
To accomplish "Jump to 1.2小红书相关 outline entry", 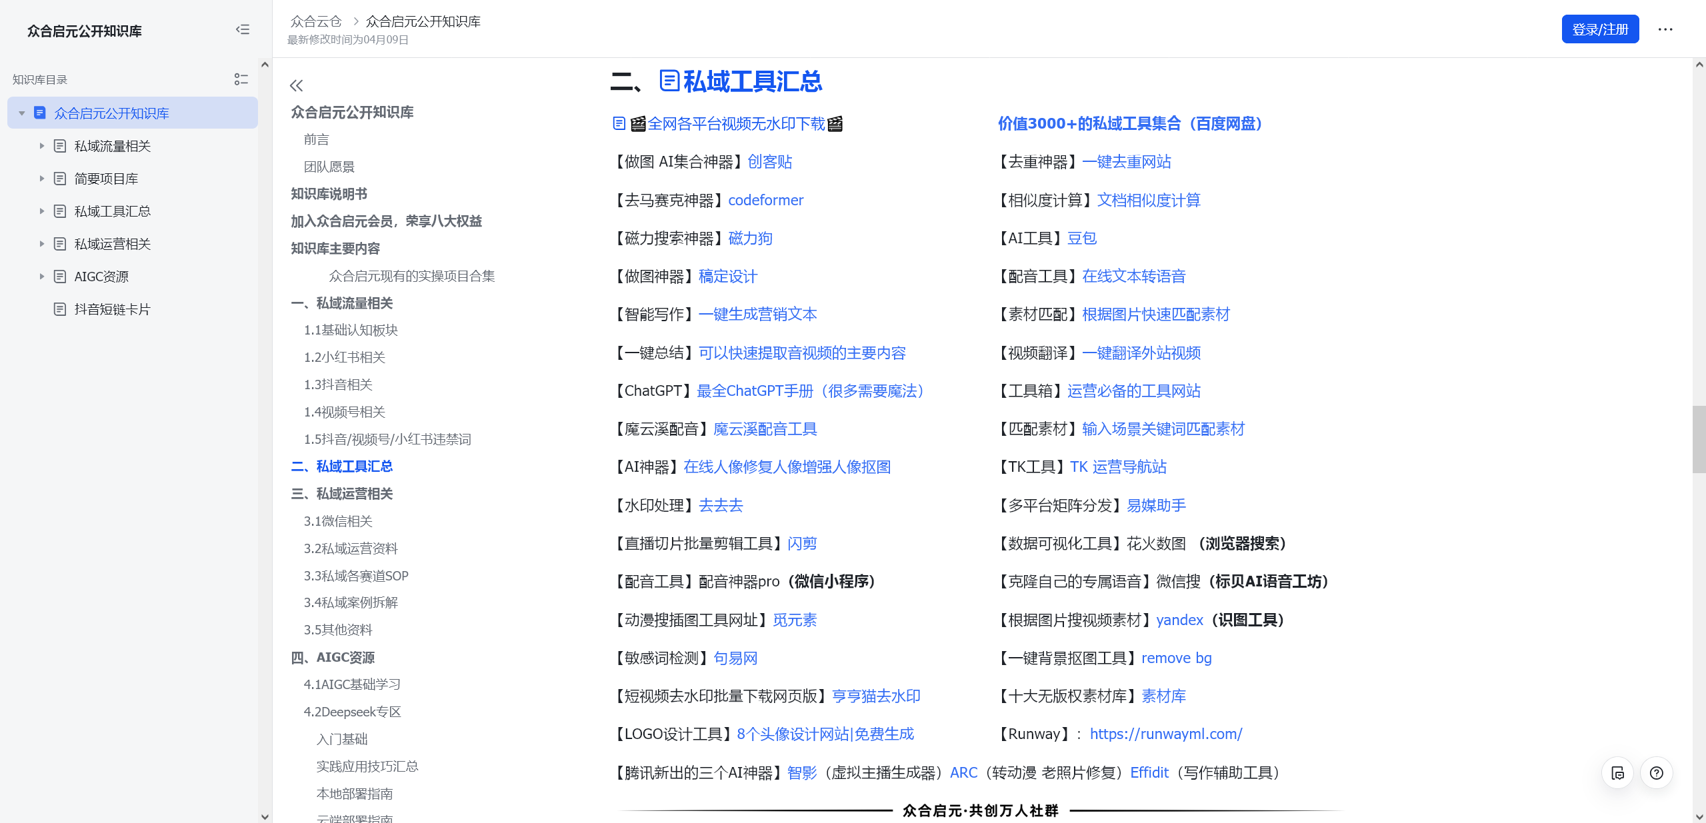I will click(x=344, y=357).
